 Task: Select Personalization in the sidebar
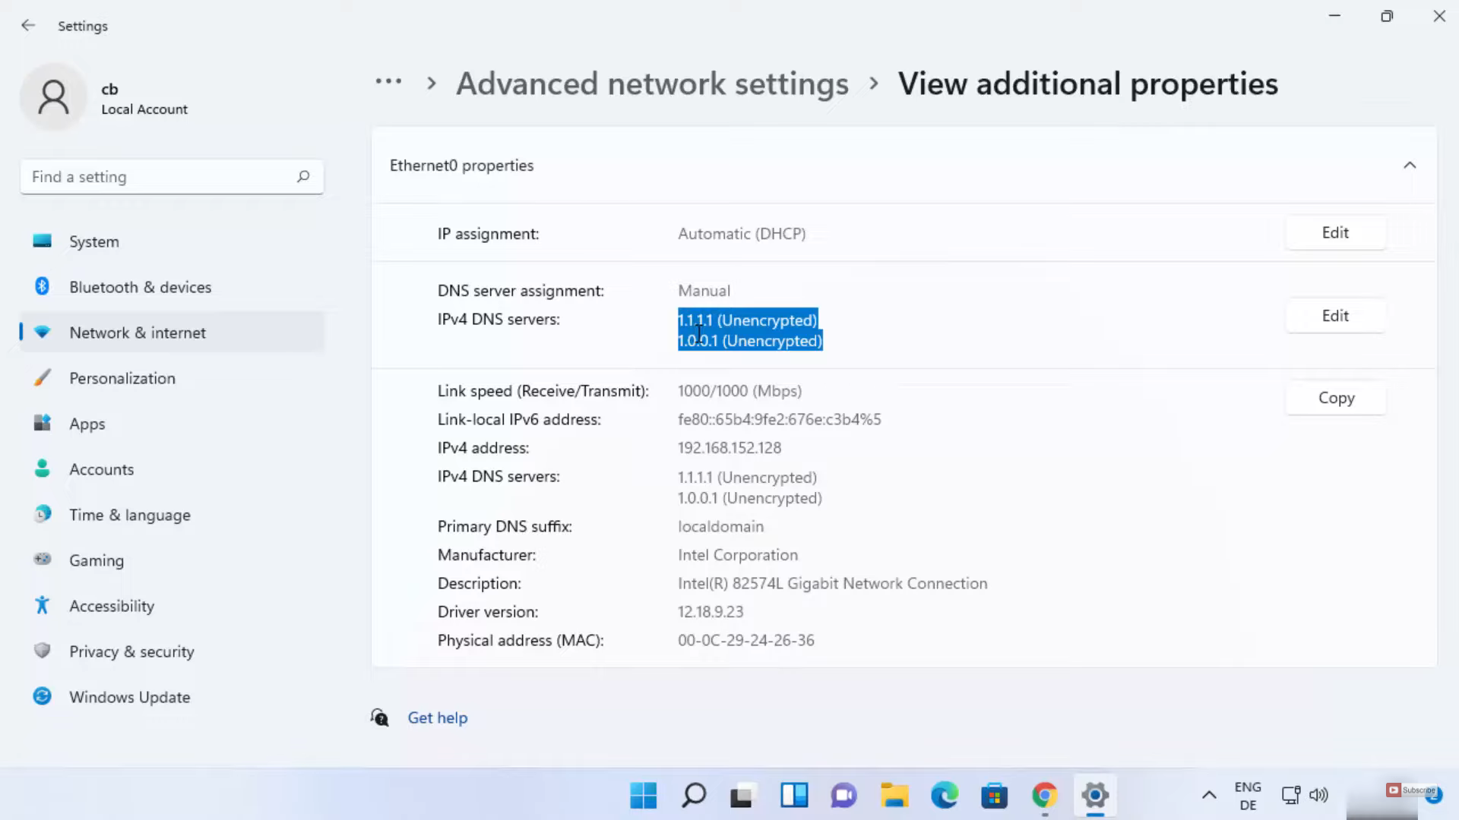pos(122,378)
